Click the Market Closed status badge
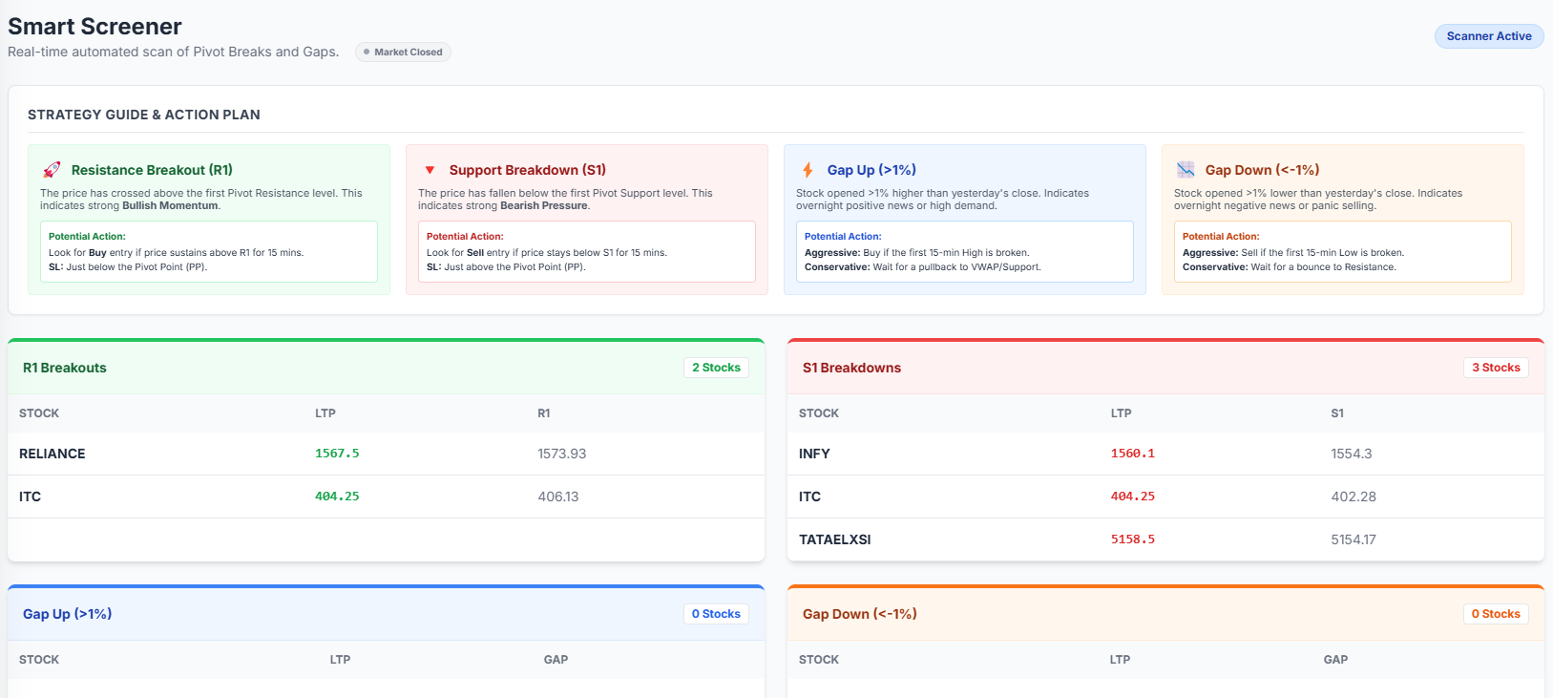The image size is (1553, 698). (x=403, y=53)
